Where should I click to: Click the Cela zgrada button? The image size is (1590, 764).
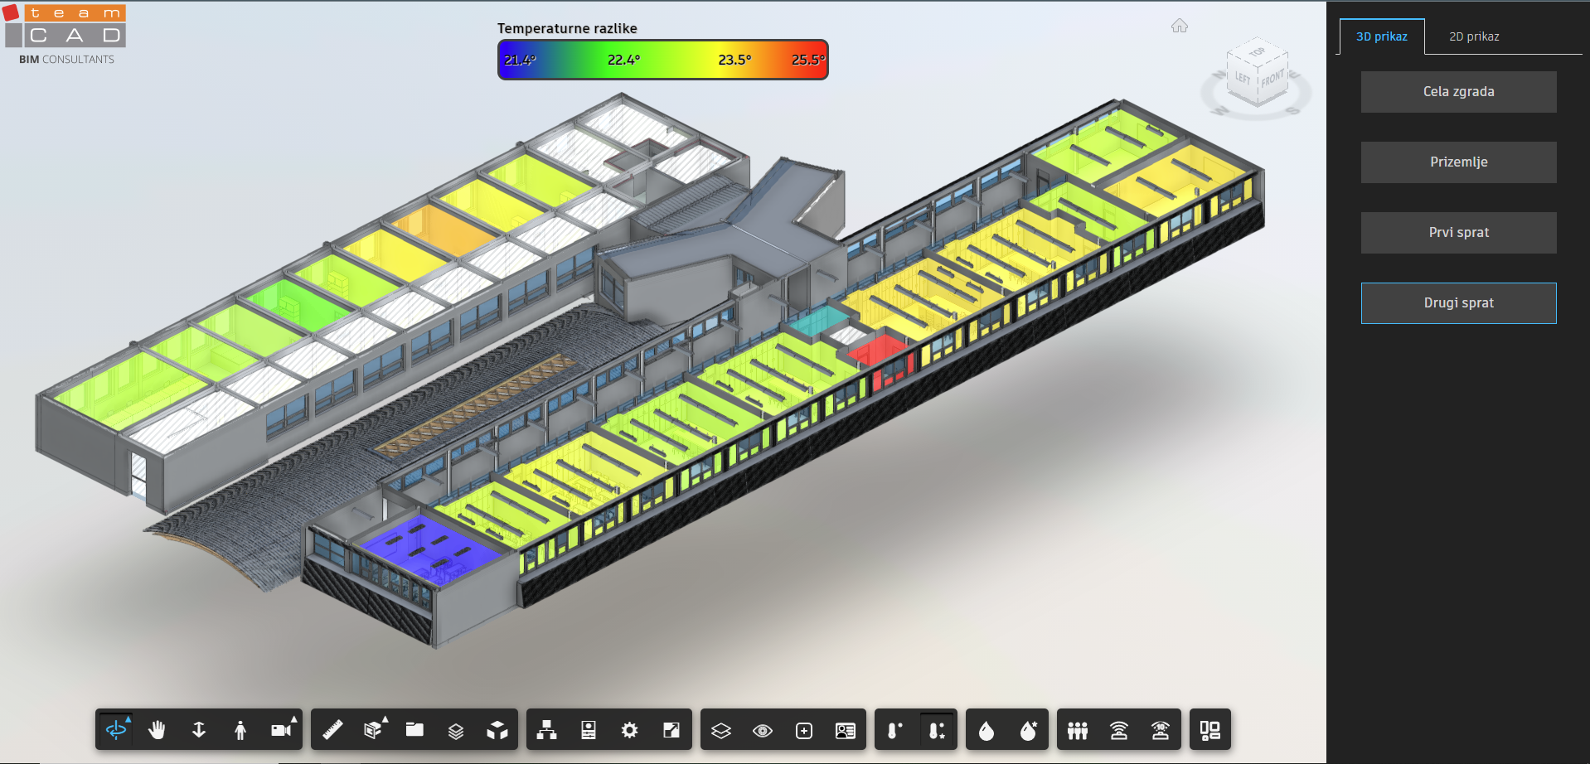pos(1458,92)
